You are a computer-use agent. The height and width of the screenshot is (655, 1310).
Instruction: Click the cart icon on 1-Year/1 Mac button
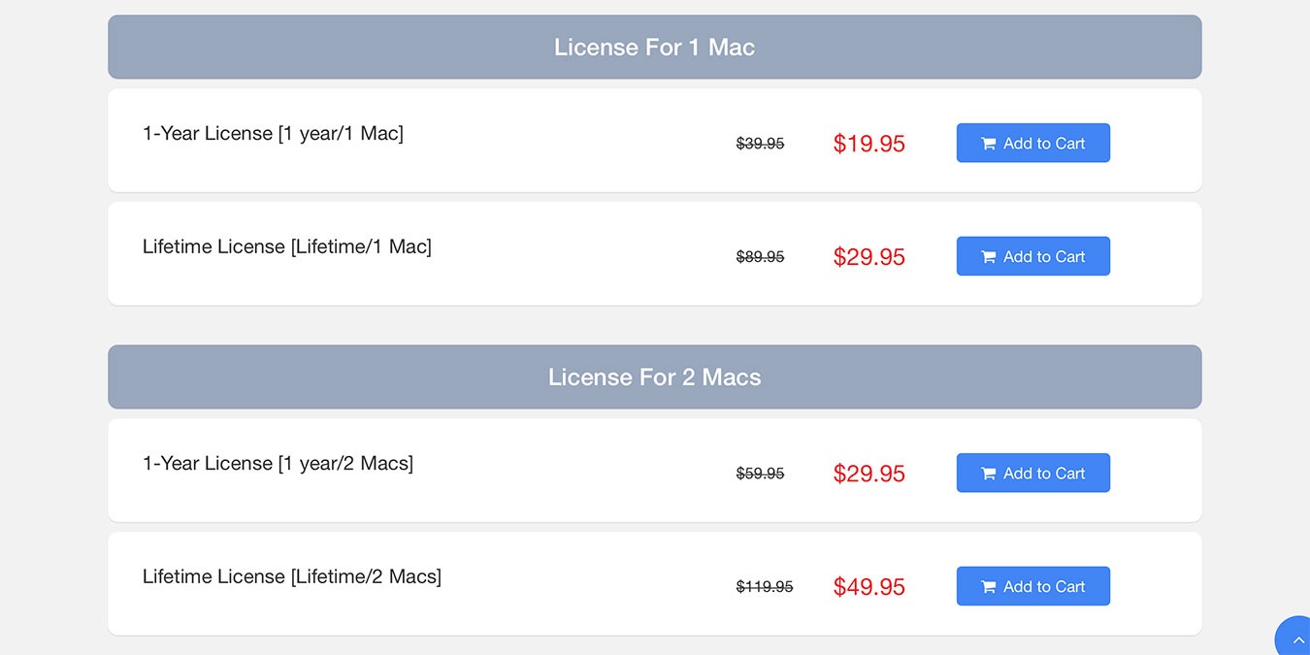988,143
